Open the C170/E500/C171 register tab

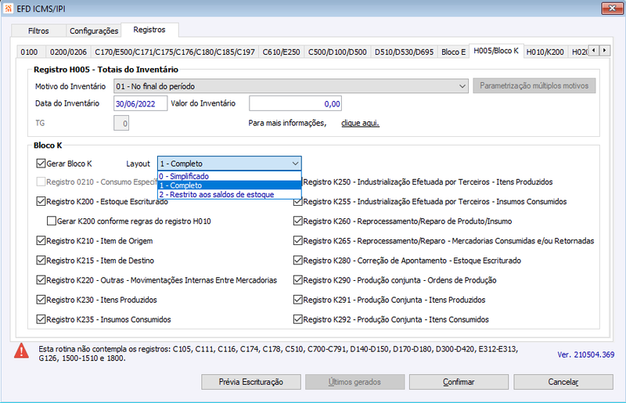click(174, 52)
